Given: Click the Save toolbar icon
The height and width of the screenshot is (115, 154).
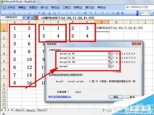Looking at the screenshot, I should 14,13.
